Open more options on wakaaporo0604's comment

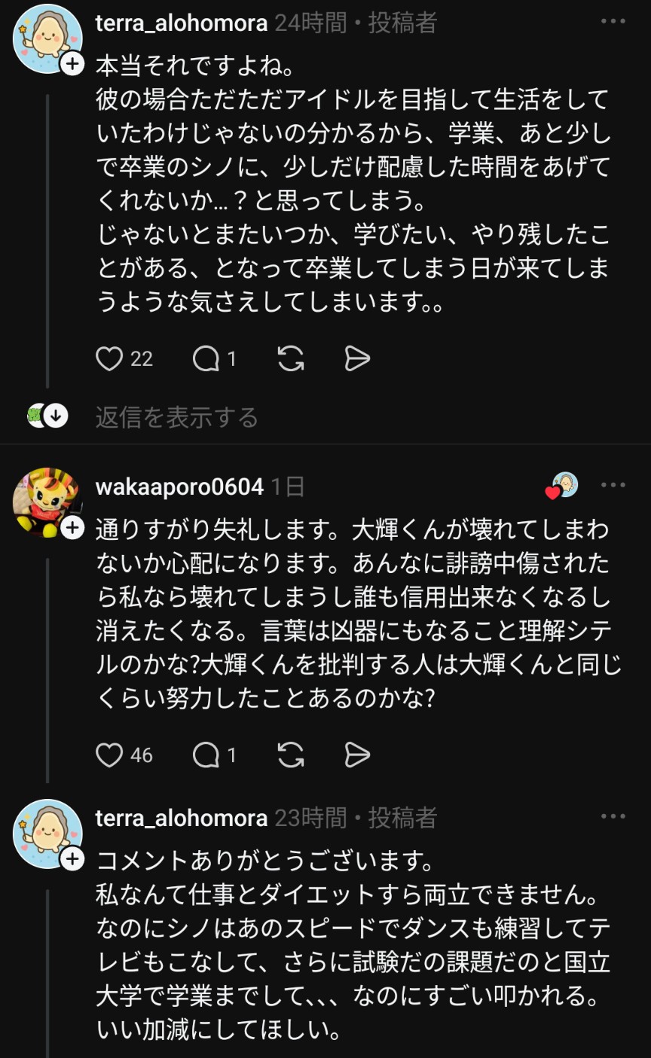[x=613, y=486]
